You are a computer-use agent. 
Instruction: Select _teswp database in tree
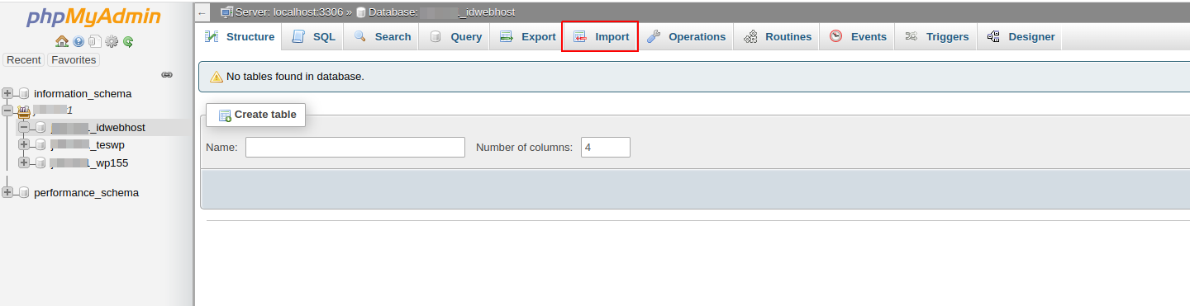(x=88, y=144)
